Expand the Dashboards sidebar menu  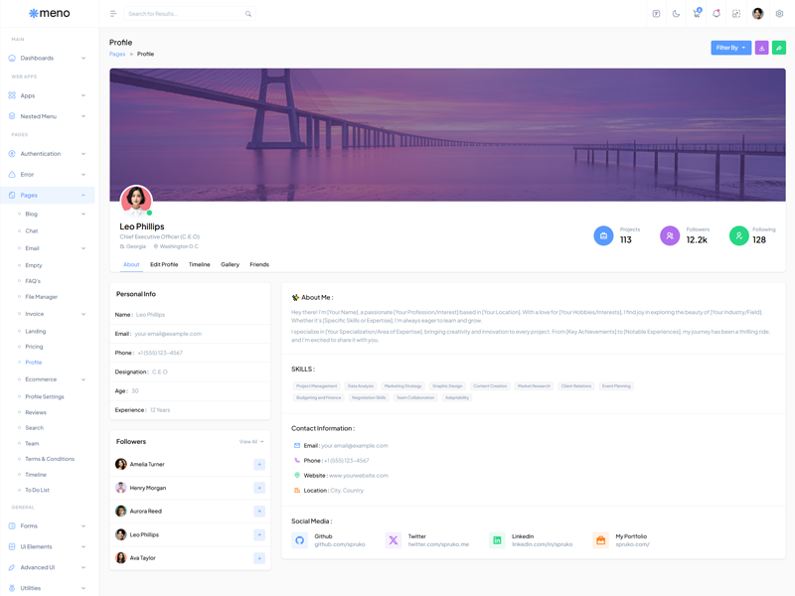tap(48, 58)
